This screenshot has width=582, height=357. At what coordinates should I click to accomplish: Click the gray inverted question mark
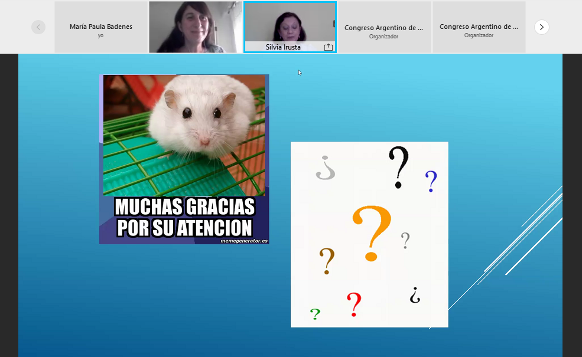tap(326, 168)
